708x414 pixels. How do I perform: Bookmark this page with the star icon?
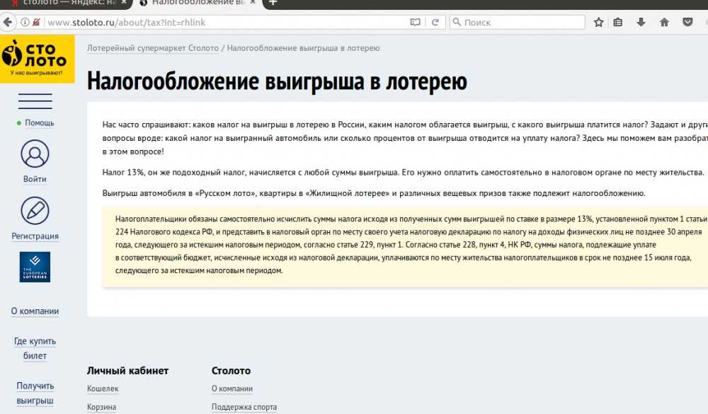pyautogui.click(x=599, y=22)
